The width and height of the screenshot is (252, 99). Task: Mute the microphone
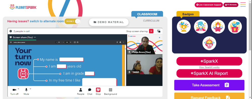[x=26, y=92]
